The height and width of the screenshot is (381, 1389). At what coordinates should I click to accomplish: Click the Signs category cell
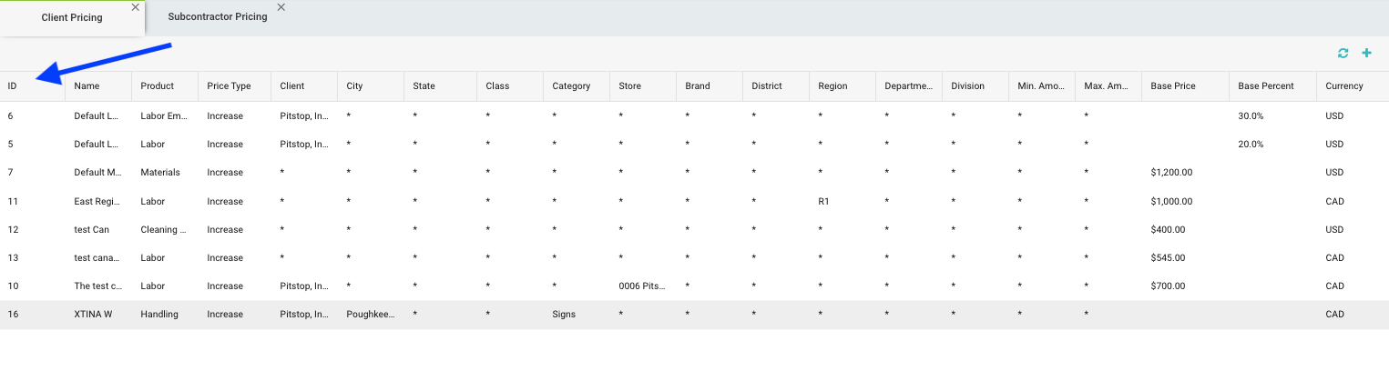click(x=564, y=315)
